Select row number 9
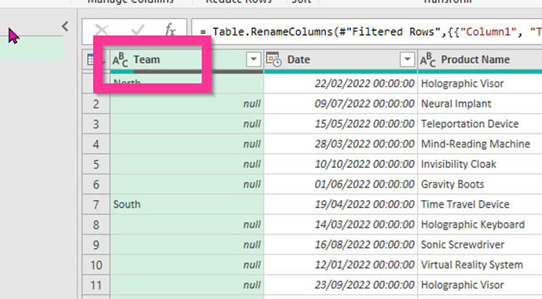This screenshot has width=542, height=299. [96, 245]
